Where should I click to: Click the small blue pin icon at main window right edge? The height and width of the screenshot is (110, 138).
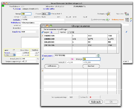[126, 32]
